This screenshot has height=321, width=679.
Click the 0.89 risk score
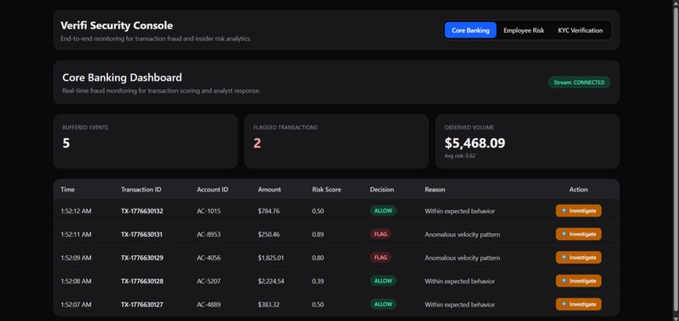tap(318, 234)
